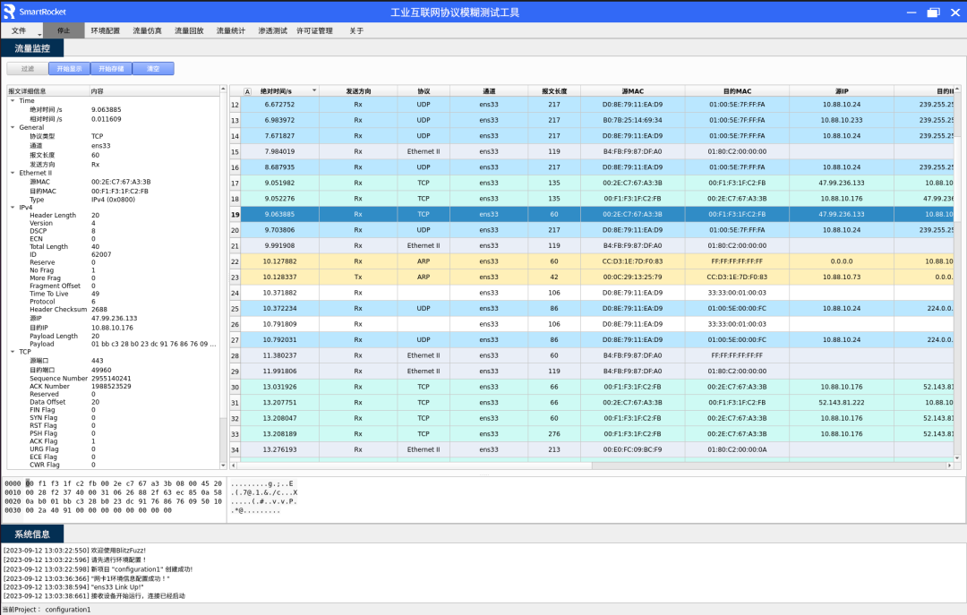Maximize the application window
The width and height of the screenshot is (967, 615).
pyautogui.click(x=933, y=13)
